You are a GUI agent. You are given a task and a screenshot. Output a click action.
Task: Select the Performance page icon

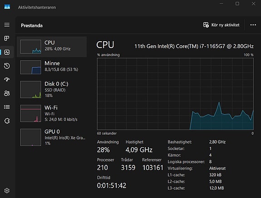click(7, 52)
